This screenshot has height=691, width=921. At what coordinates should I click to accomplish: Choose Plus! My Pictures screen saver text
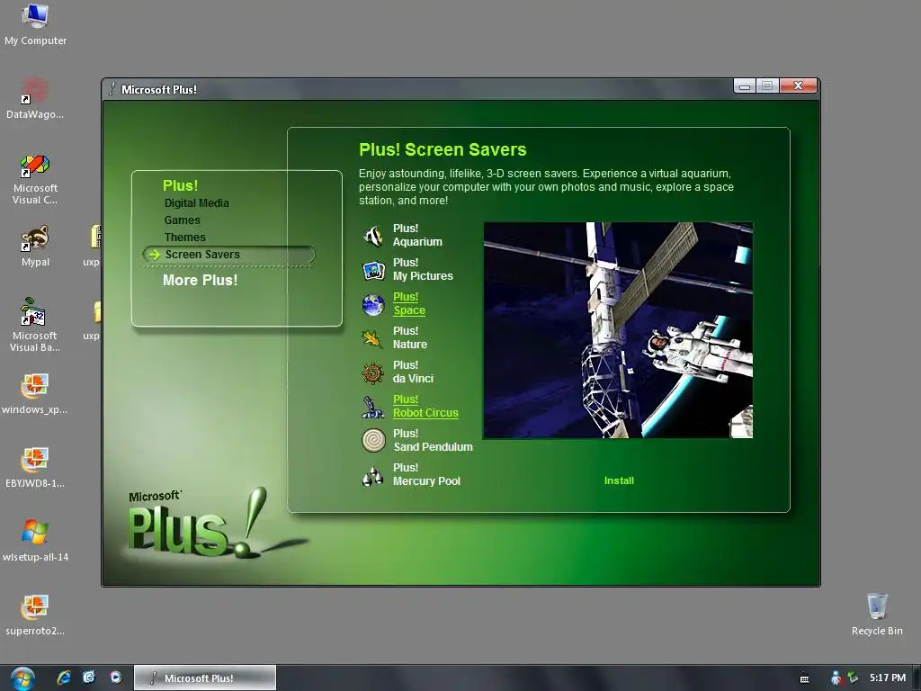click(x=423, y=269)
